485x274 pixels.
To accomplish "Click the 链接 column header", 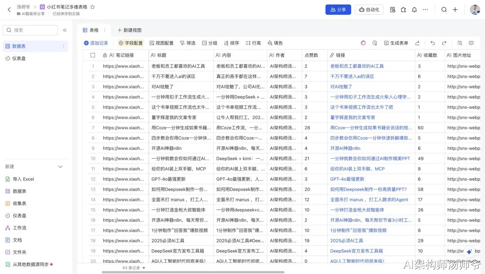I will (x=371, y=55).
